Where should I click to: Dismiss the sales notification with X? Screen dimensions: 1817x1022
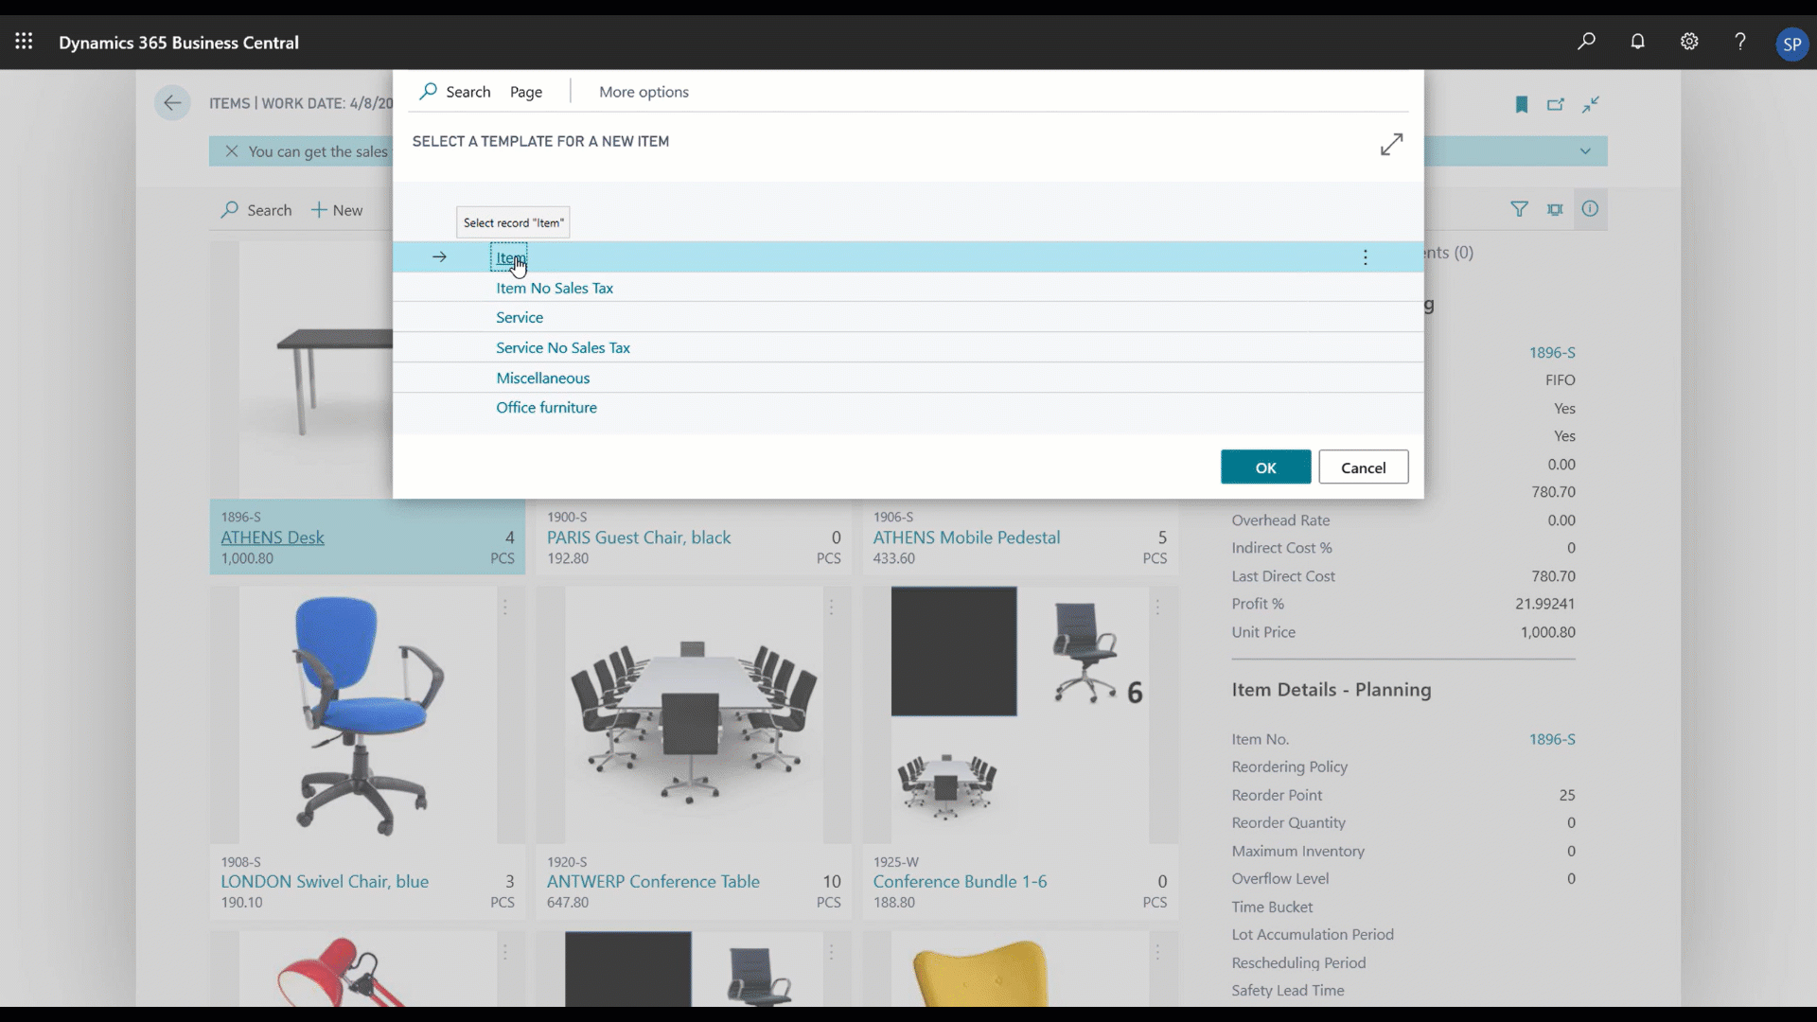(x=232, y=151)
